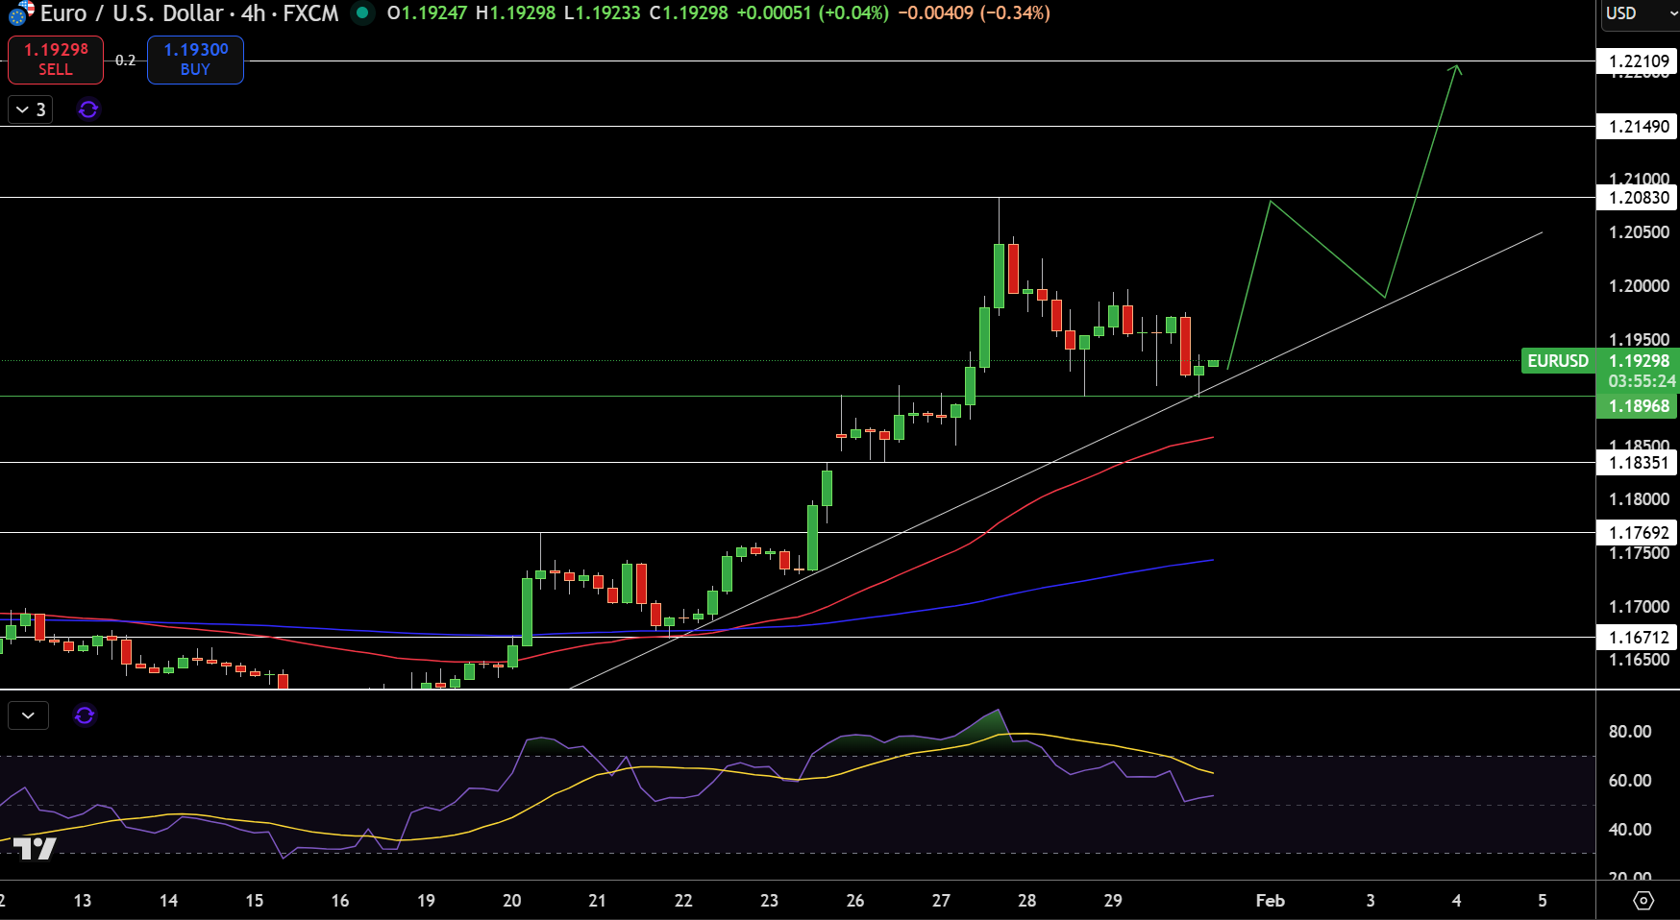Screen dimensions: 1680x920
Task: Select the 1.22109 price level label
Action: coord(1638,61)
